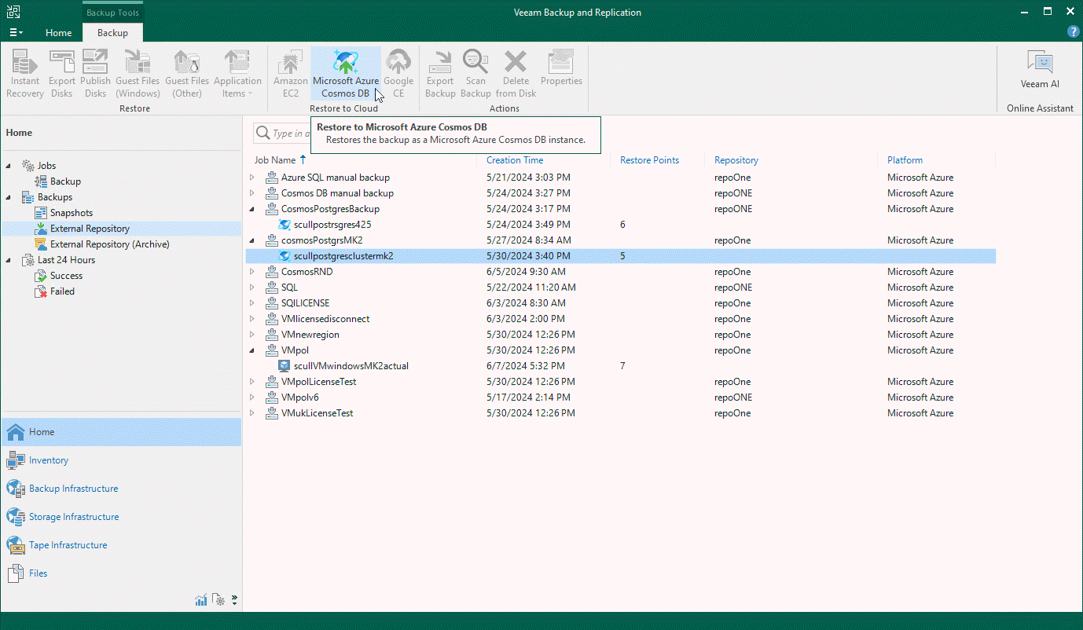Select Success under Last 24 Hours

pos(66,276)
